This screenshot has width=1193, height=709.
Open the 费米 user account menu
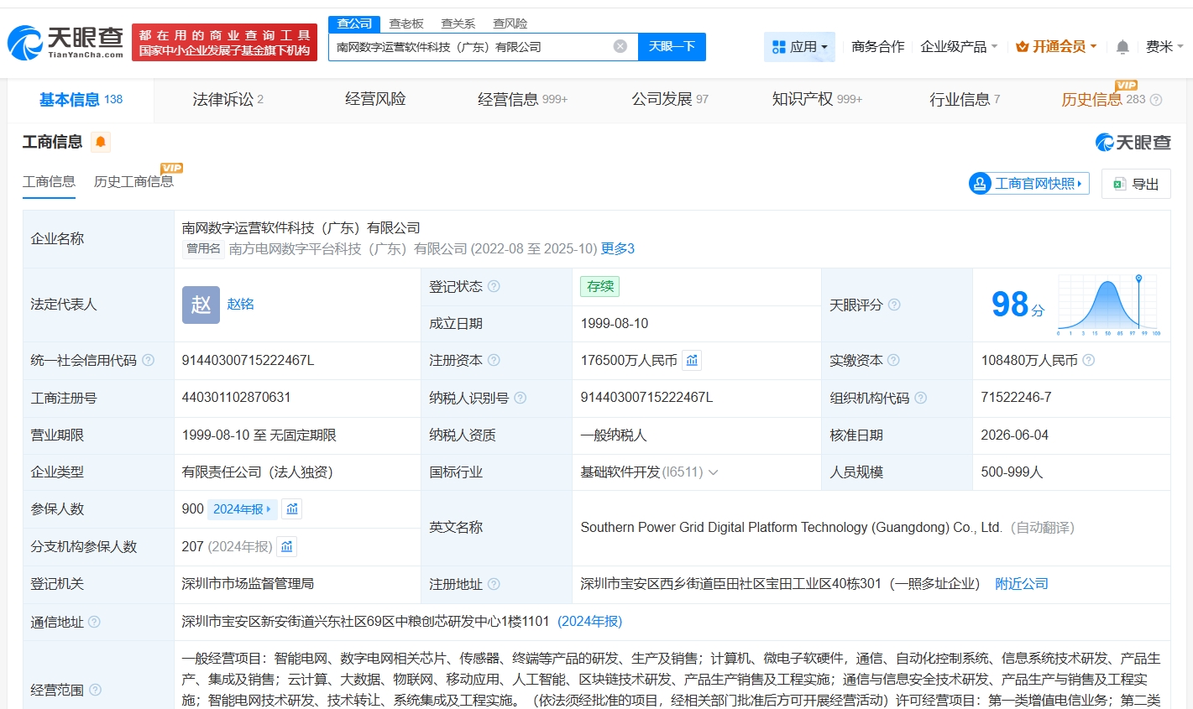[x=1164, y=47]
